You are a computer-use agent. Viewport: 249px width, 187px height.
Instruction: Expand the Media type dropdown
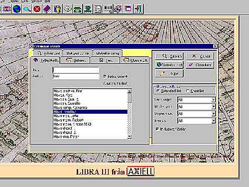click(x=197, y=107)
